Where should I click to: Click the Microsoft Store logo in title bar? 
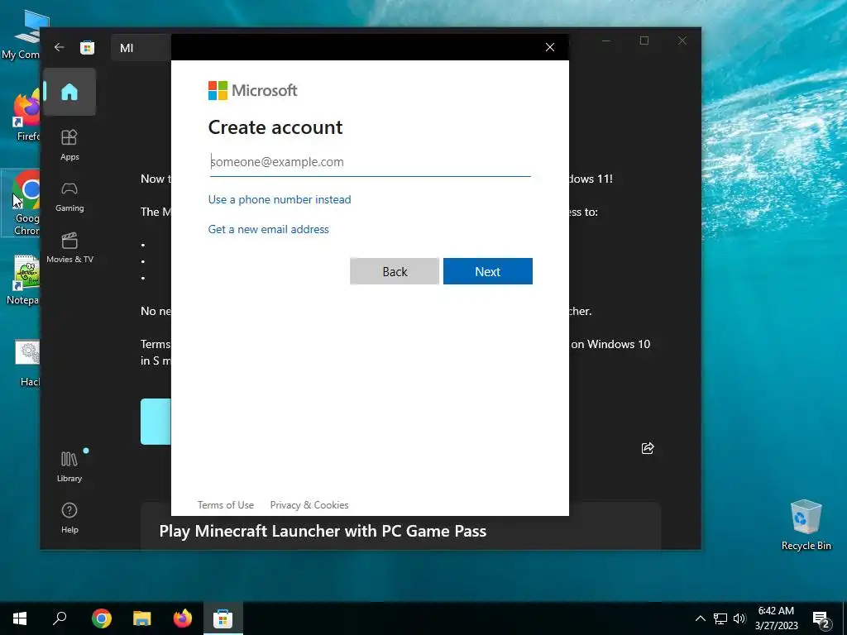click(x=87, y=47)
